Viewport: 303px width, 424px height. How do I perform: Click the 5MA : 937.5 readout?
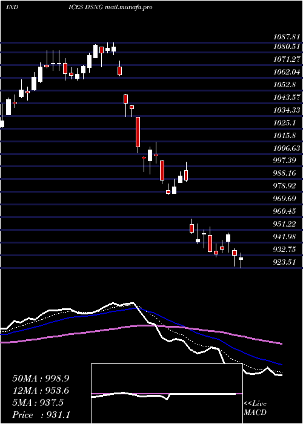coord(38,403)
